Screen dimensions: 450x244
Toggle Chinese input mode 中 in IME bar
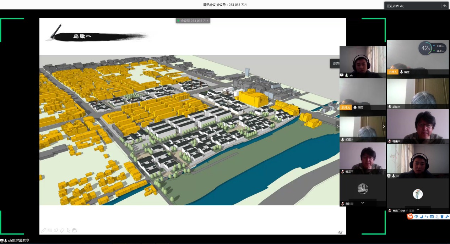[x=416, y=217]
